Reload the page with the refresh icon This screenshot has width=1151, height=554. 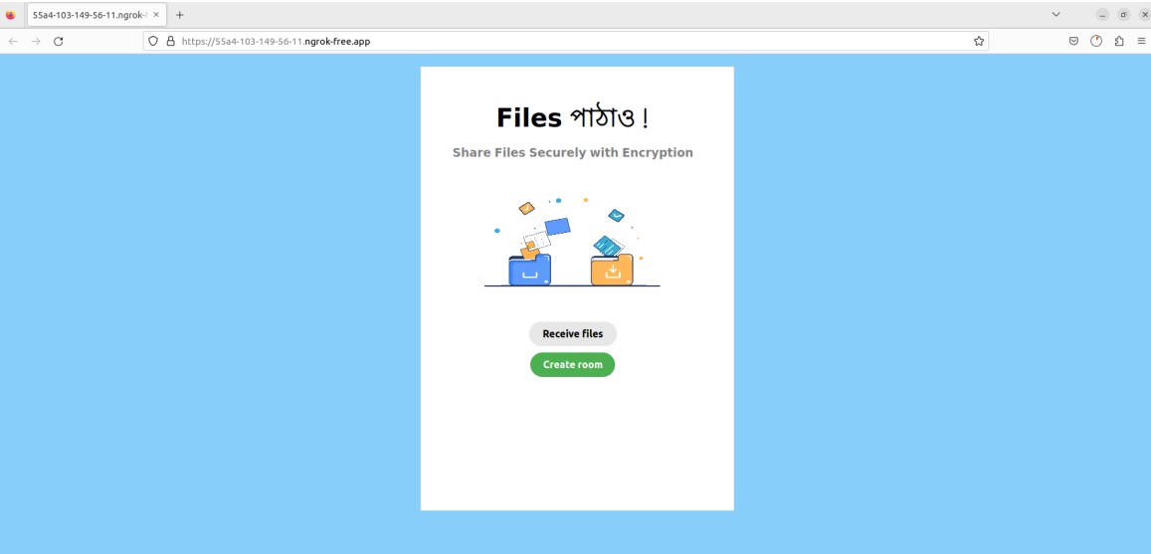tap(59, 41)
